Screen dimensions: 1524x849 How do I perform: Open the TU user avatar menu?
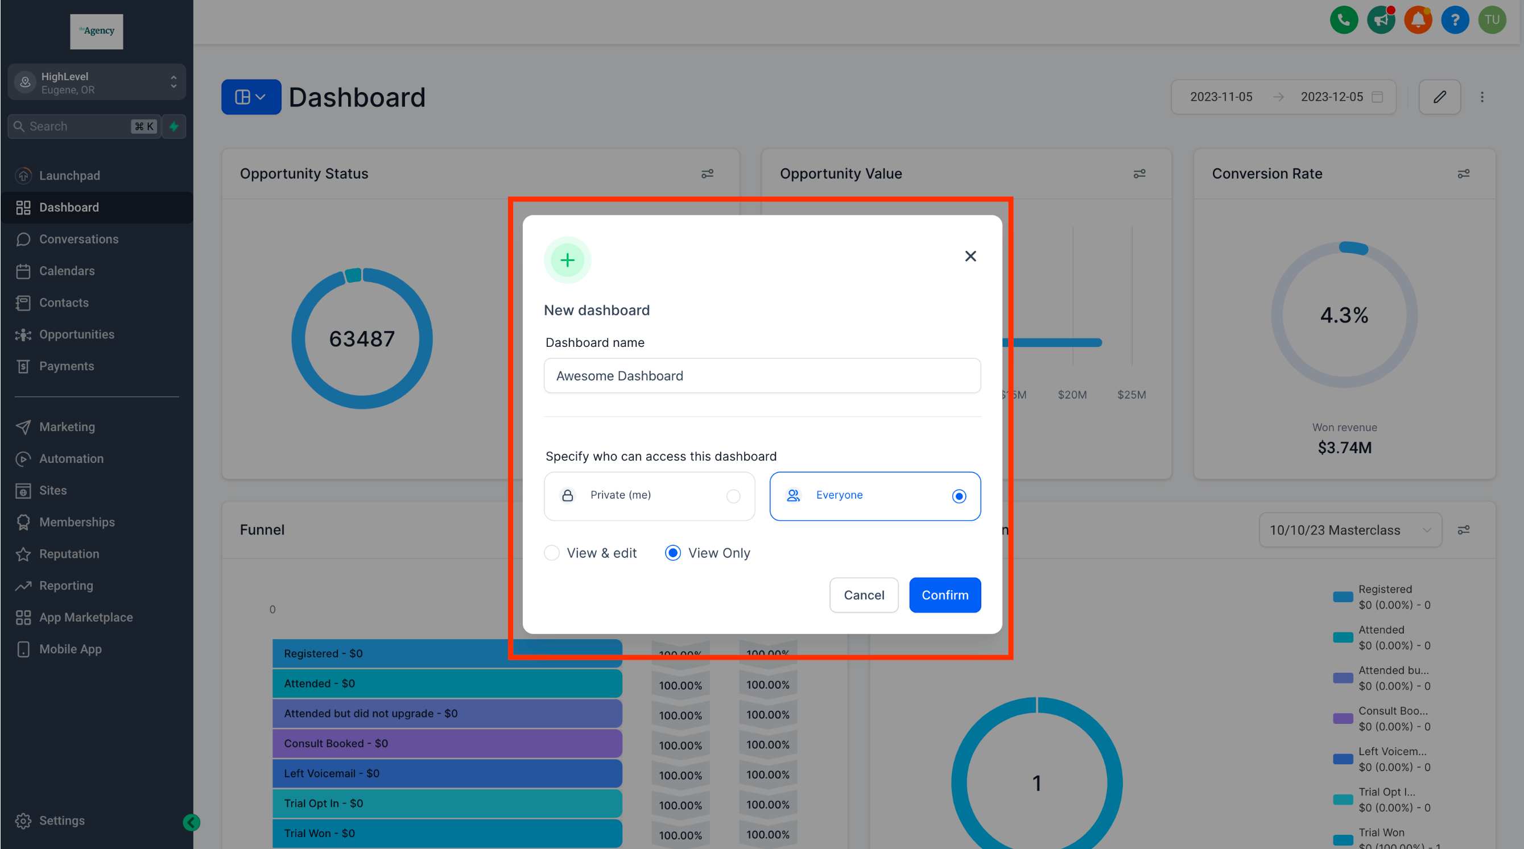1492,20
